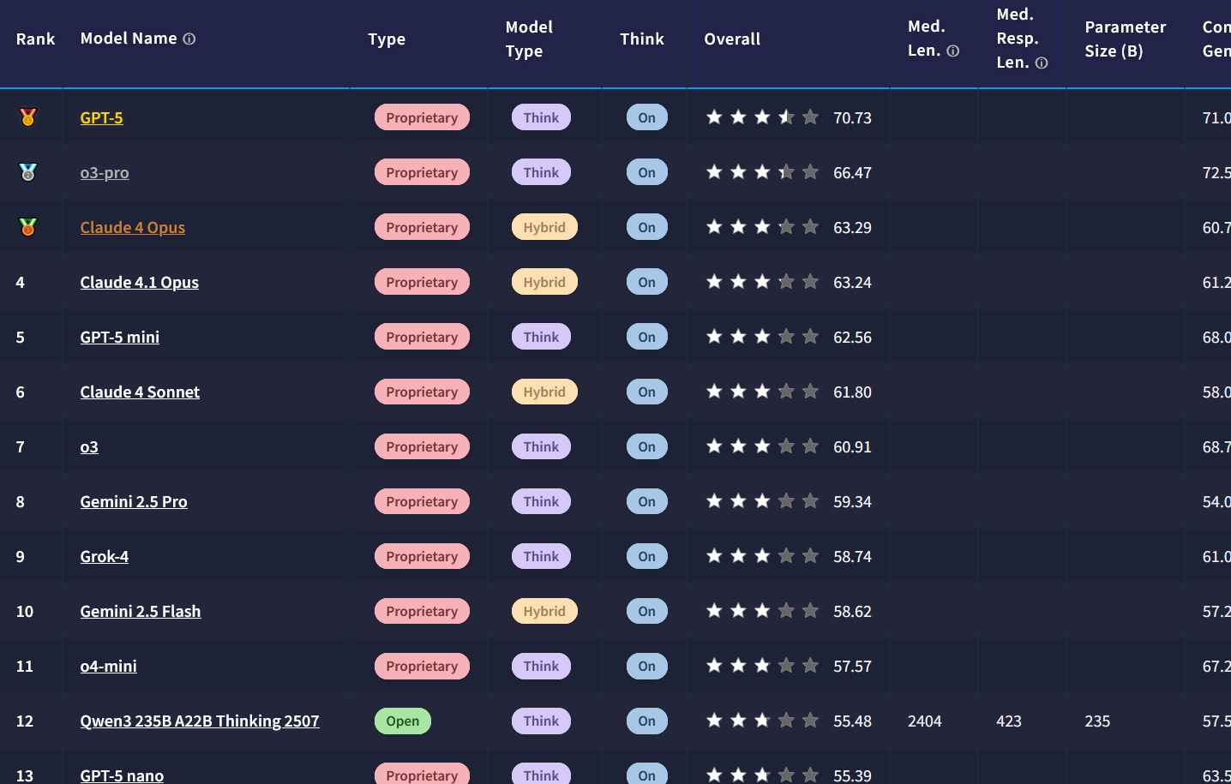This screenshot has height=784, width=1231.
Task: Open the o3-pro model link
Action: tap(105, 173)
